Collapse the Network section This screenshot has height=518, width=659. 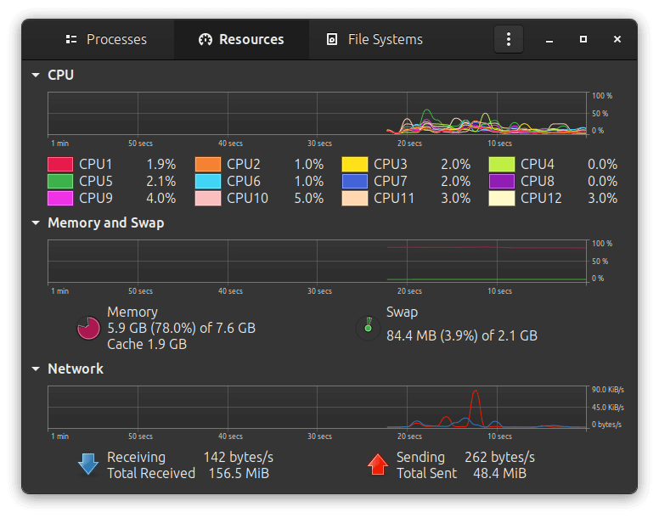(x=36, y=369)
